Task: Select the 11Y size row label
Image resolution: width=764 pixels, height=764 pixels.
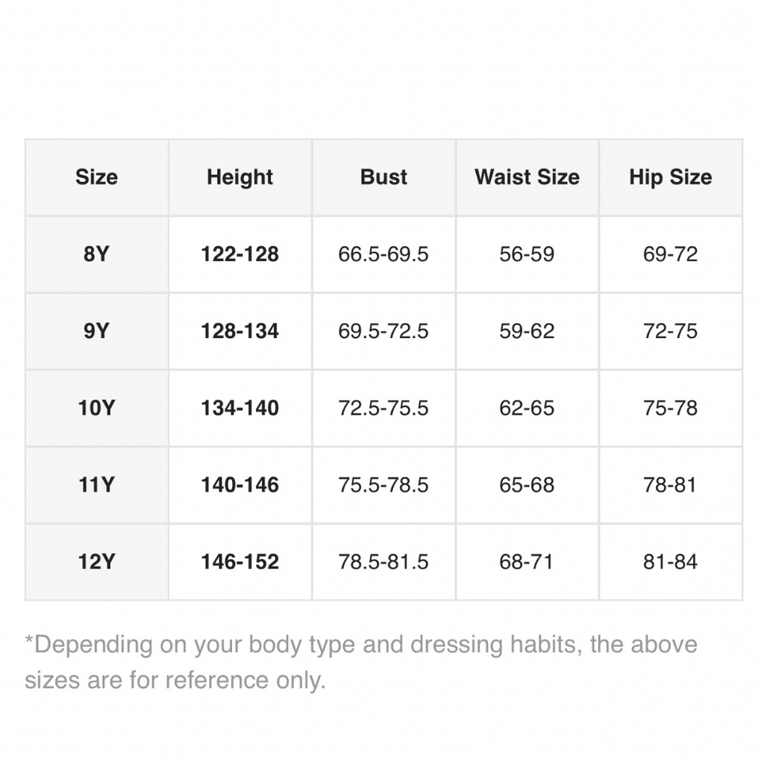Action: click(x=96, y=485)
